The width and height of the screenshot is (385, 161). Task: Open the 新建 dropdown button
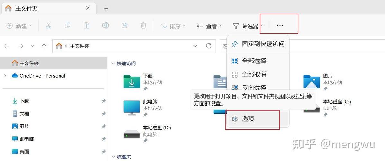pyautogui.click(x=19, y=26)
